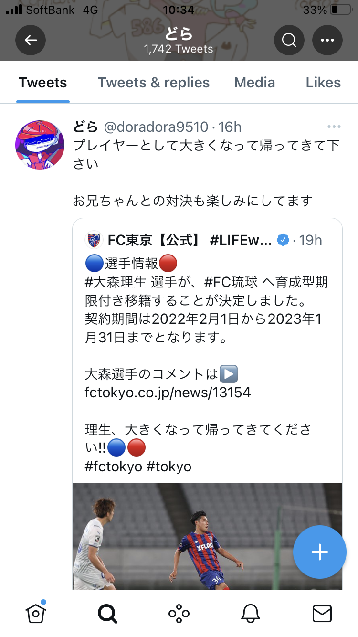Image resolution: width=358 pixels, height=637 pixels.
Task: Tap the back arrow button
Action: (31, 40)
